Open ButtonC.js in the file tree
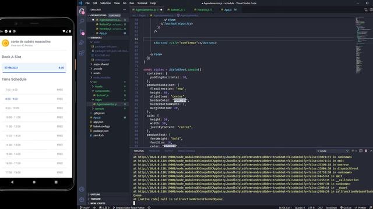This screenshot has height=209, width=373. coord(103,95)
